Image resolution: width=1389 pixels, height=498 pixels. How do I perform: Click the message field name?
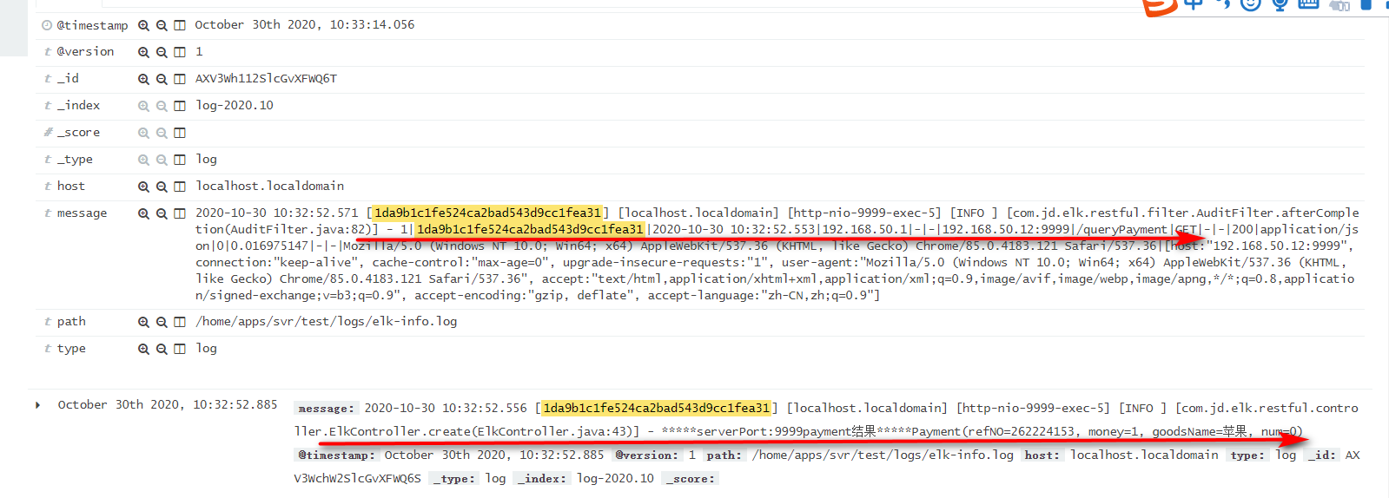(82, 213)
